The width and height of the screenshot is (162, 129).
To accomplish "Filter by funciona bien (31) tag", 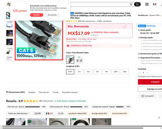I will click(120, 113).
